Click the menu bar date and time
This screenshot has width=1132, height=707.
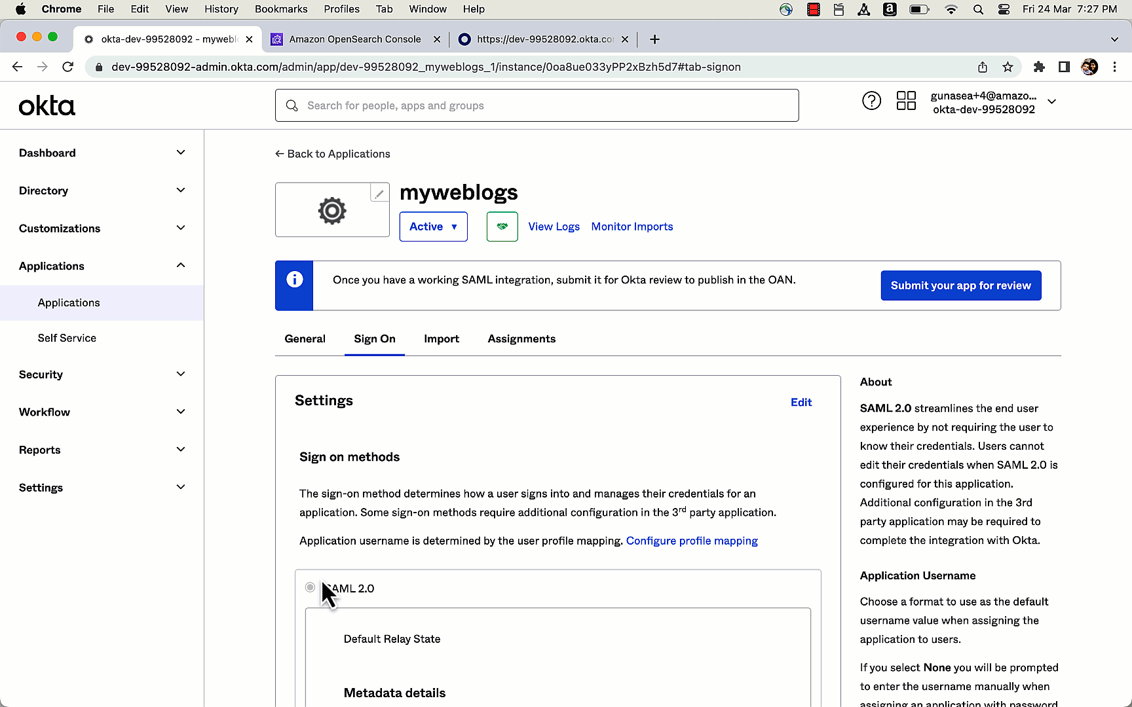coord(1070,9)
